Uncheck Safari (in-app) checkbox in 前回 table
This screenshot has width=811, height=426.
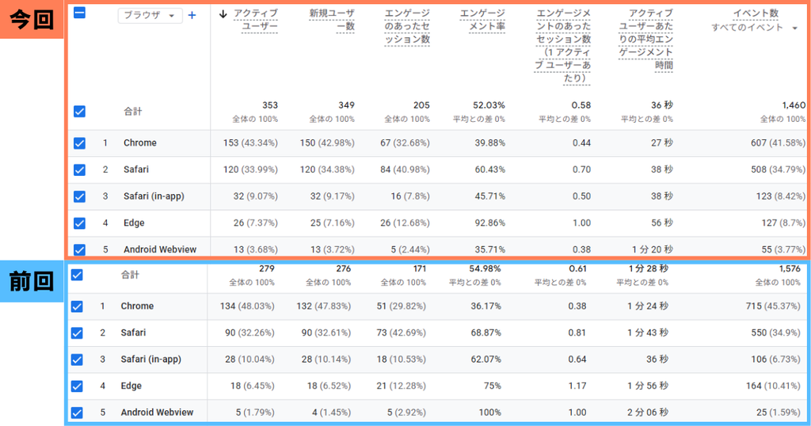coord(77,359)
